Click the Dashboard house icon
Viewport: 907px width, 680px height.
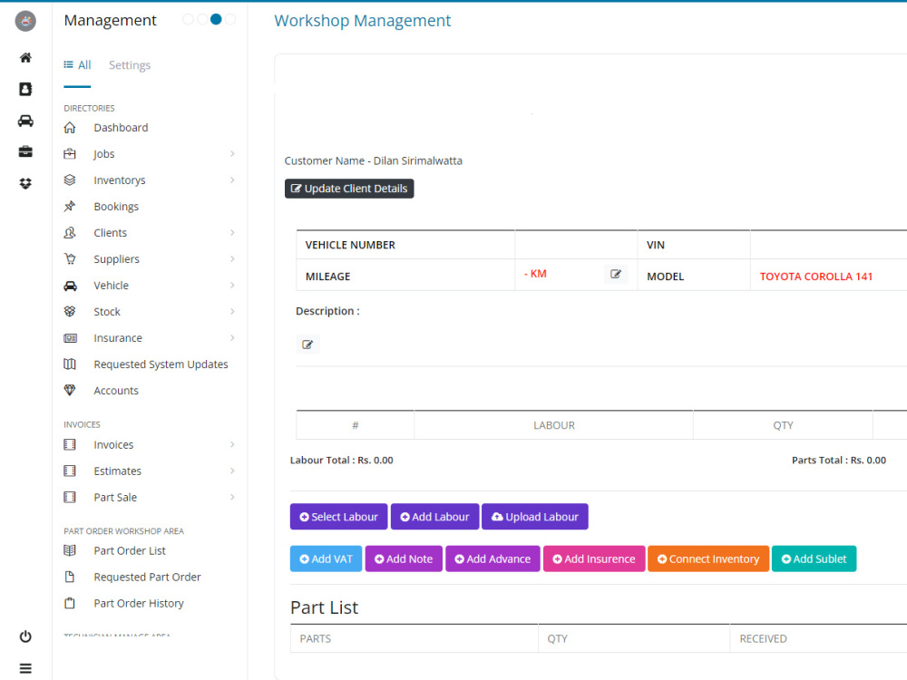pos(70,127)
